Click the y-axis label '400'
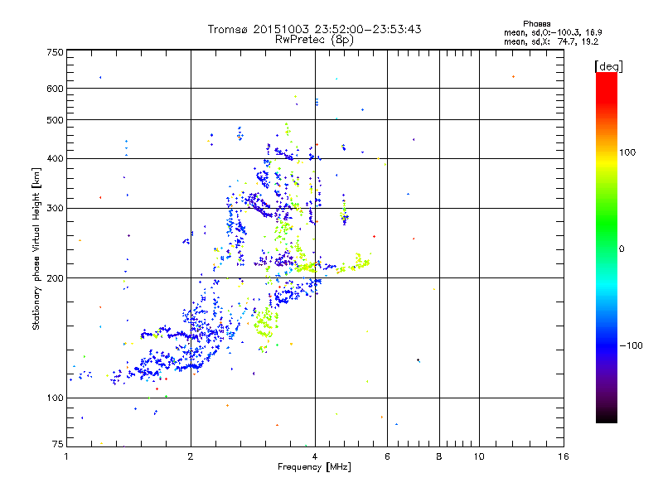 tap(55, 158)
